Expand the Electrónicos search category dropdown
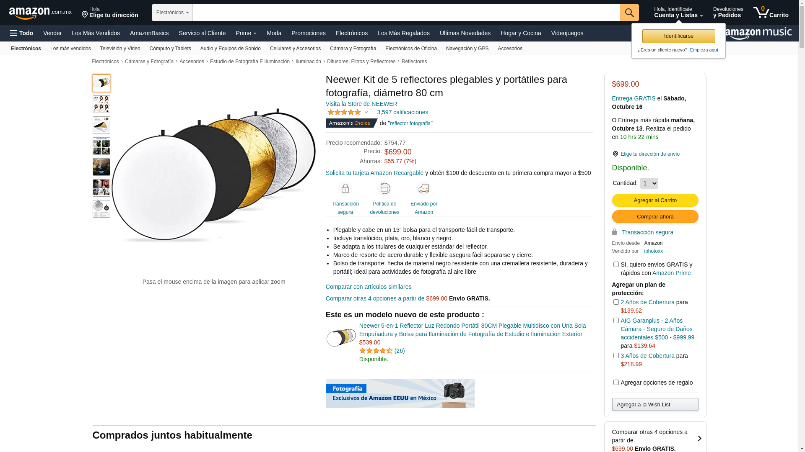The height and width of the screenshot is (452, 805). [x=172, y=13]
